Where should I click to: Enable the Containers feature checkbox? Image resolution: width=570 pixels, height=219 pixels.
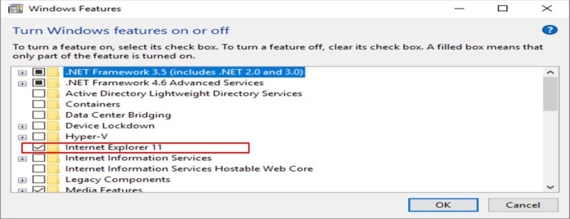[x=39, y=104]
